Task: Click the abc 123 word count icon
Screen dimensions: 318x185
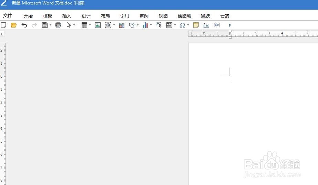Action: click(206, 25)
